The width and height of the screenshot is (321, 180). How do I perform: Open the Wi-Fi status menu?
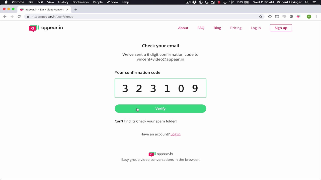(x=232, y=2)
